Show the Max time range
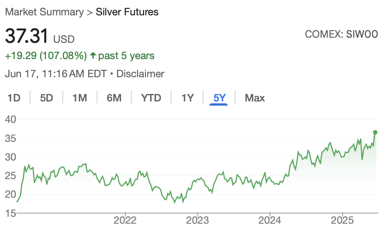The image size is (386, 228). [255, 98]
